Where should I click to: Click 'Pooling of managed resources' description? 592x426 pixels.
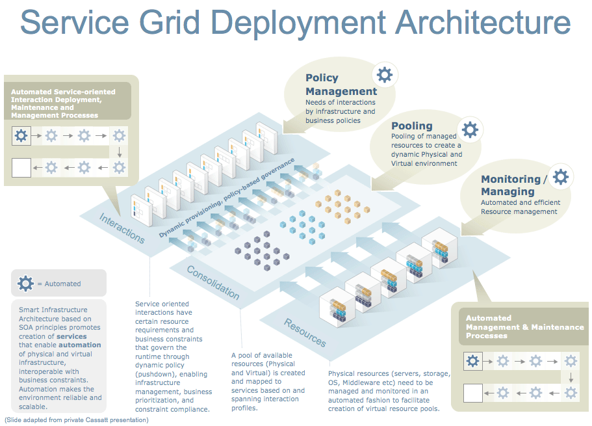pyautogui.click(x=427, y=150)
